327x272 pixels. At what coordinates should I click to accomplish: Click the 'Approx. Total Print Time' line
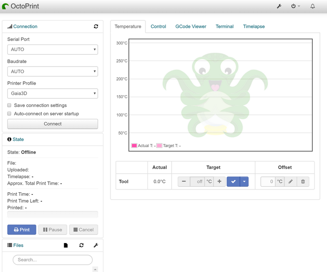35,183
